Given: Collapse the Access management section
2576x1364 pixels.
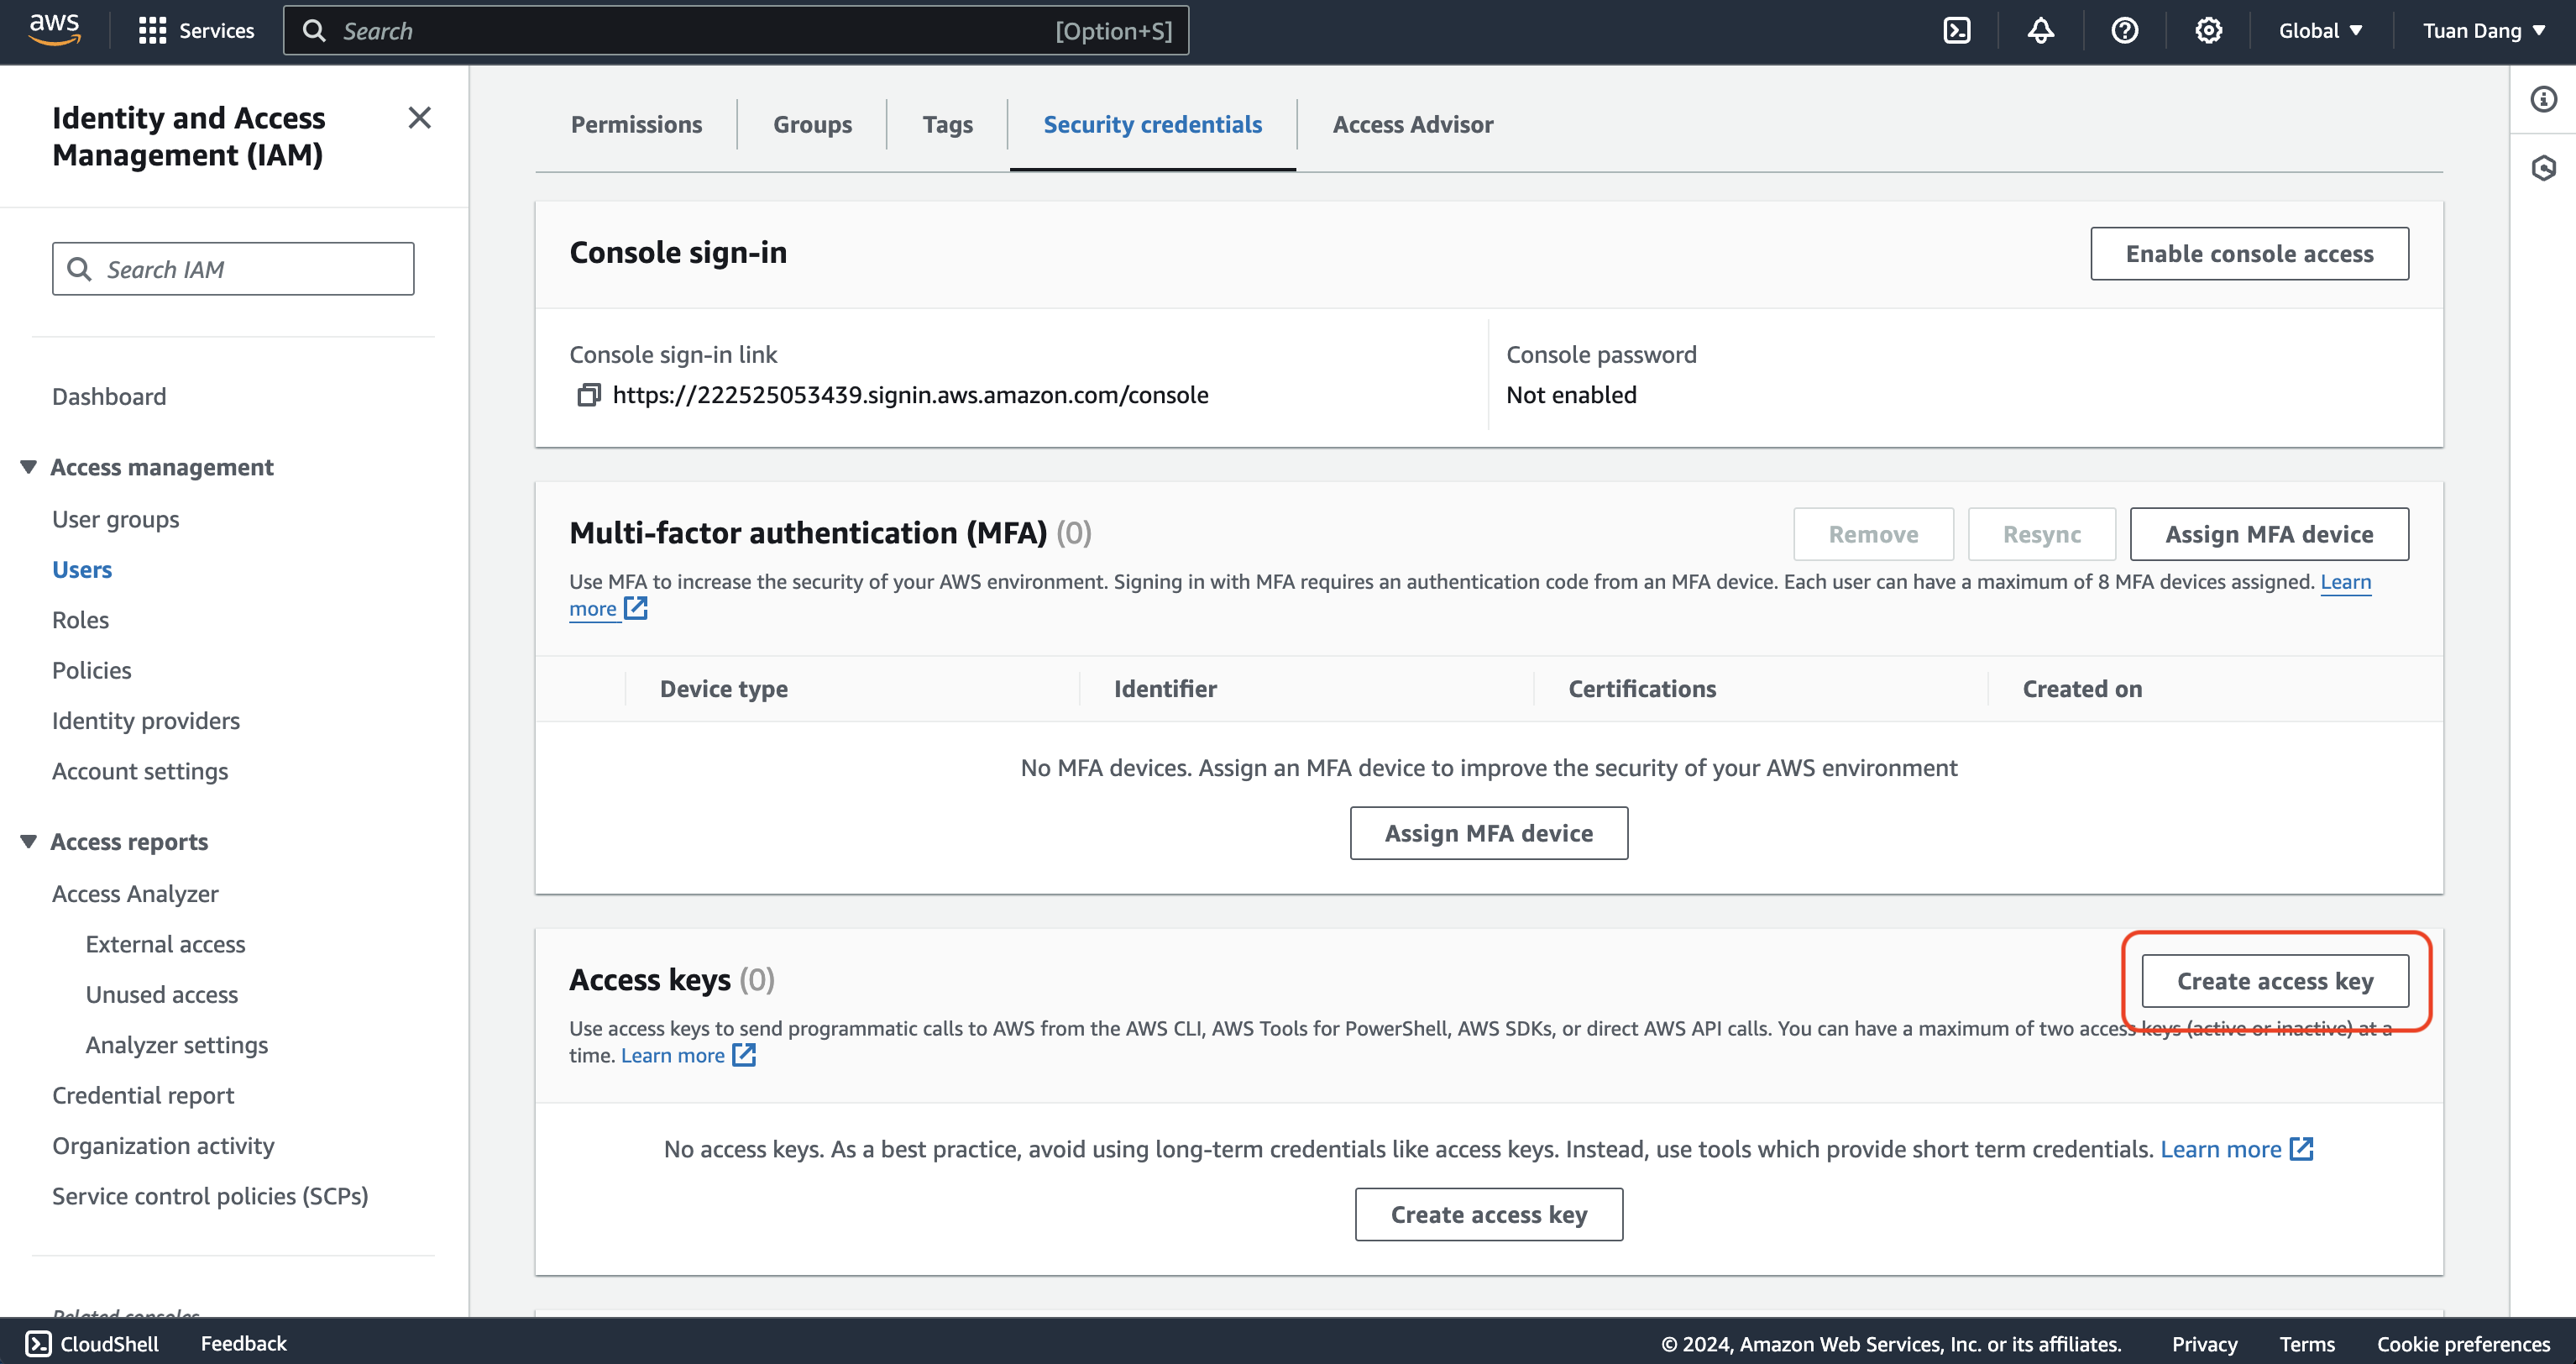Looking at the screenshot, I should [x=28, y=467].
